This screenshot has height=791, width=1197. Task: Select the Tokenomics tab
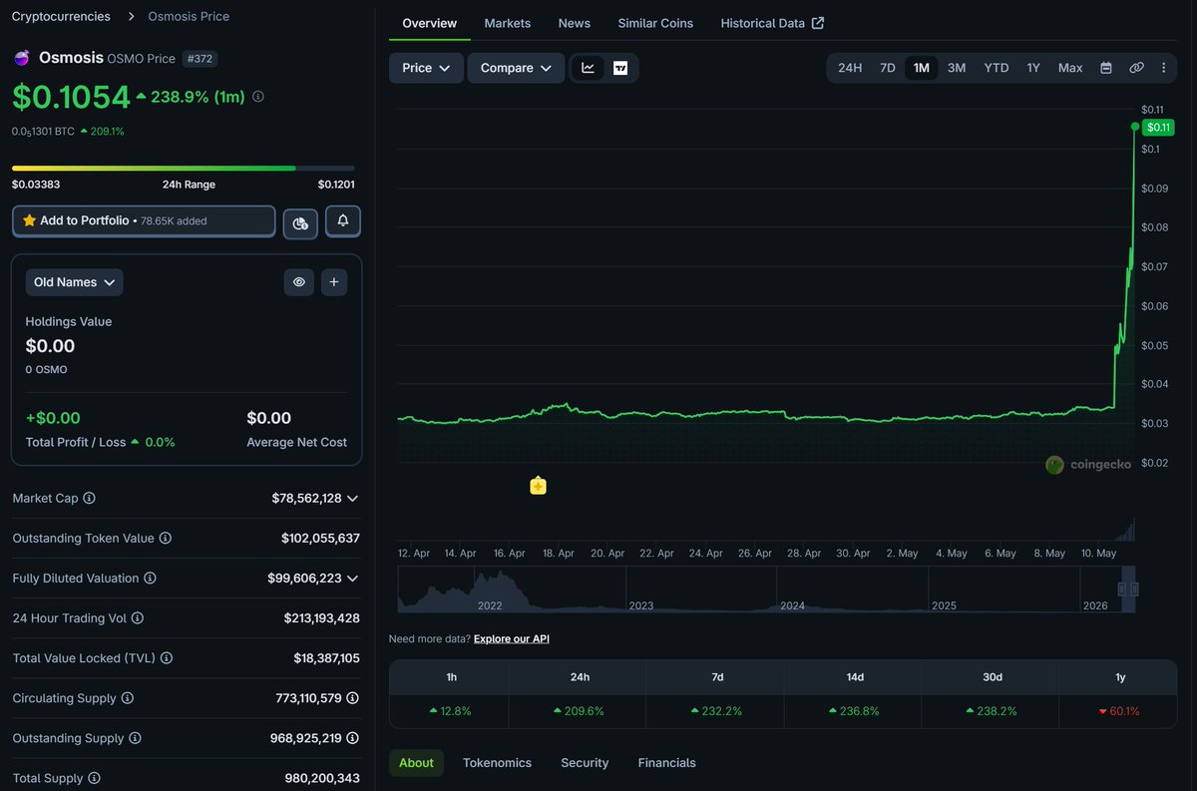tap(497, 763)
